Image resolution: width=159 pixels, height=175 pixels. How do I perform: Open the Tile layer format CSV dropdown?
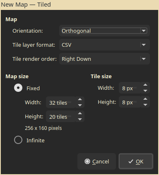click(104, 45)
